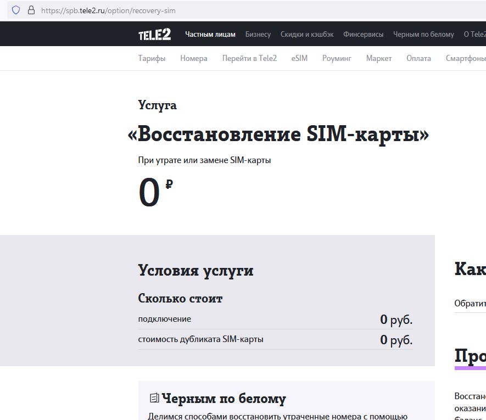
Task: Go to the Роуминг section
Action: click(337, 58)
